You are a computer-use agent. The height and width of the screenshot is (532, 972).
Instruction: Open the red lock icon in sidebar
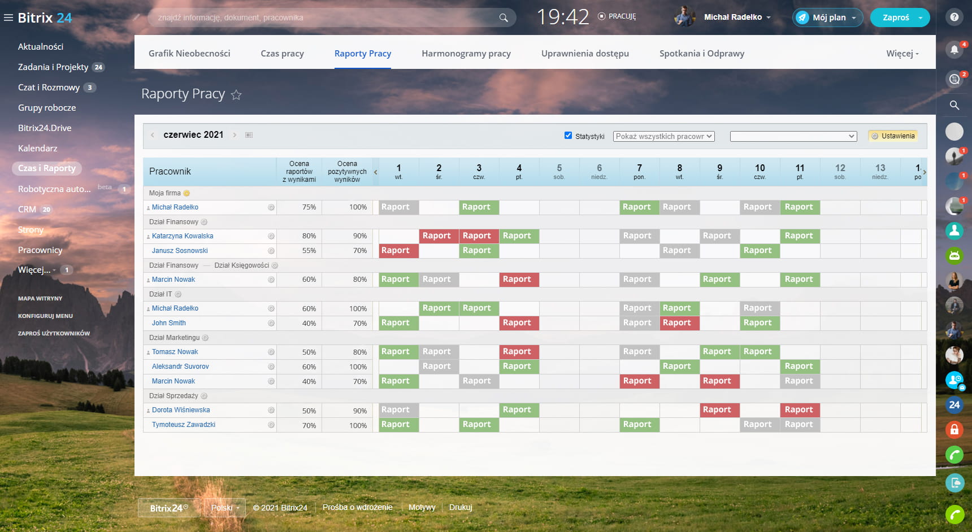pyautogui.click(x=954, y=430)
